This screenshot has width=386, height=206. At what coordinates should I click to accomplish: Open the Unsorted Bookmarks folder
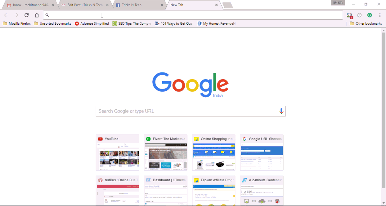[52, 23]
